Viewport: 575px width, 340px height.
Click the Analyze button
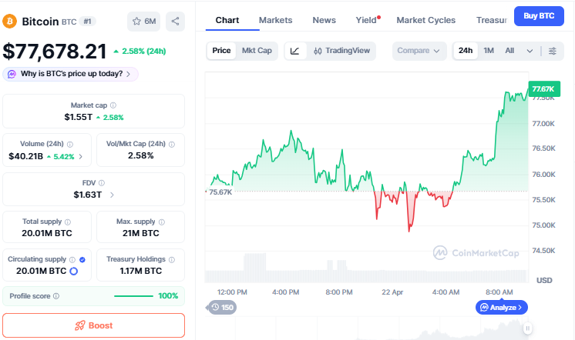(x=501, y=308)
